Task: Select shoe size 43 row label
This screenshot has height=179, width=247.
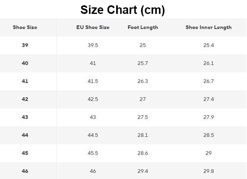Action: (25, 117)
